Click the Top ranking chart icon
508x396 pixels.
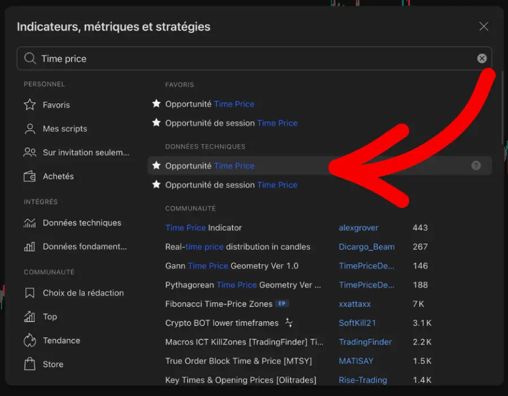[29, 316]
